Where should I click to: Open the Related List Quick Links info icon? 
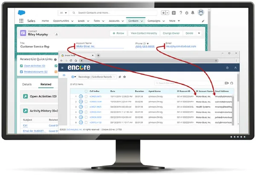tap(55, 60)
